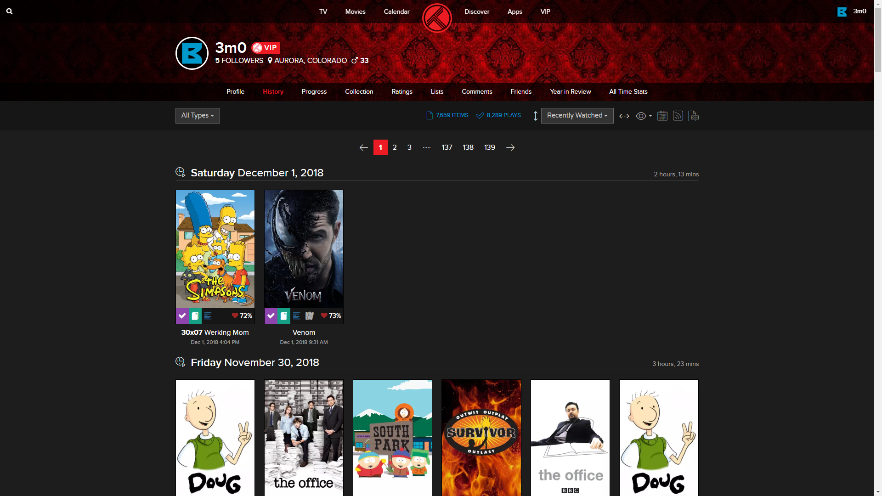882x496 pixels.
Task: Open the Survivor poster
Action: point(481,438)
